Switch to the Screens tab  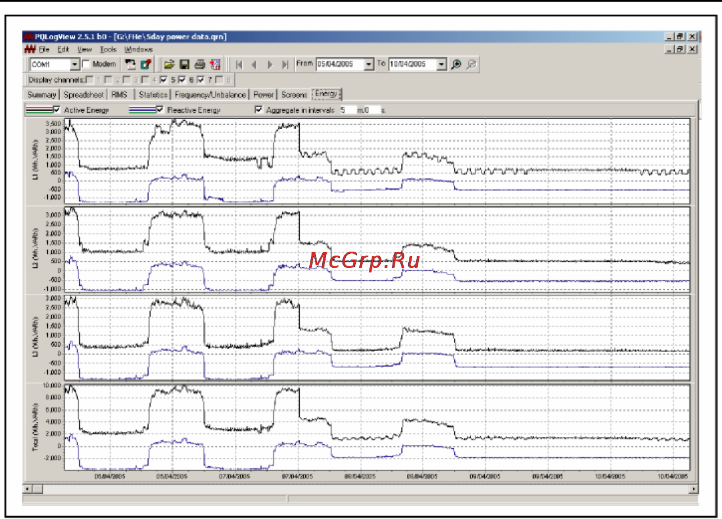[x=294, y=94]
